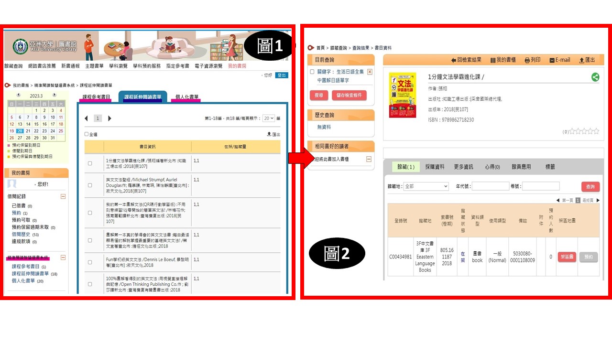Open the 館藏地 location dropdown

(426, 186)
